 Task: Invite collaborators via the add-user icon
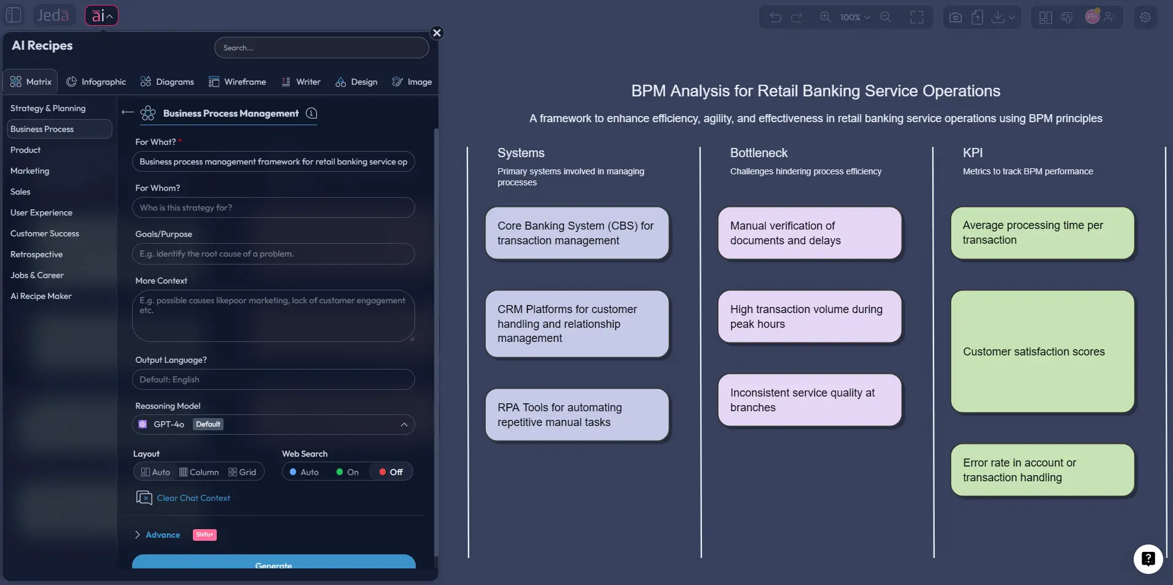(1110, 17)
